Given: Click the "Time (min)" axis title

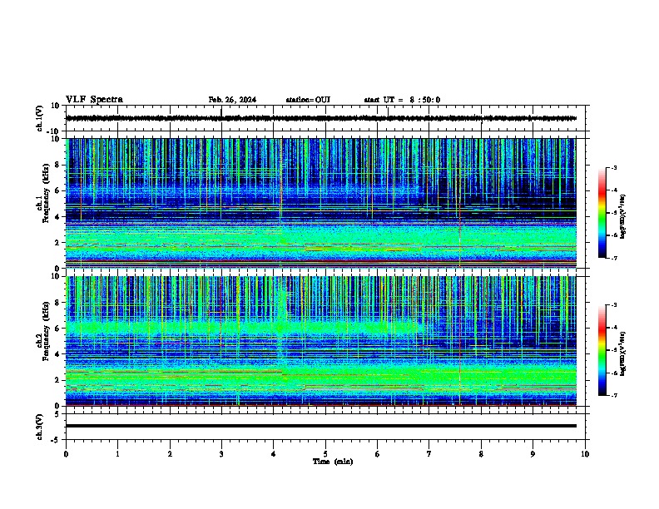Looking at the screenshot, I should tap(333, 462).
